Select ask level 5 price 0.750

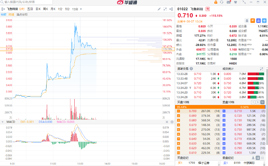pos(238,130)
